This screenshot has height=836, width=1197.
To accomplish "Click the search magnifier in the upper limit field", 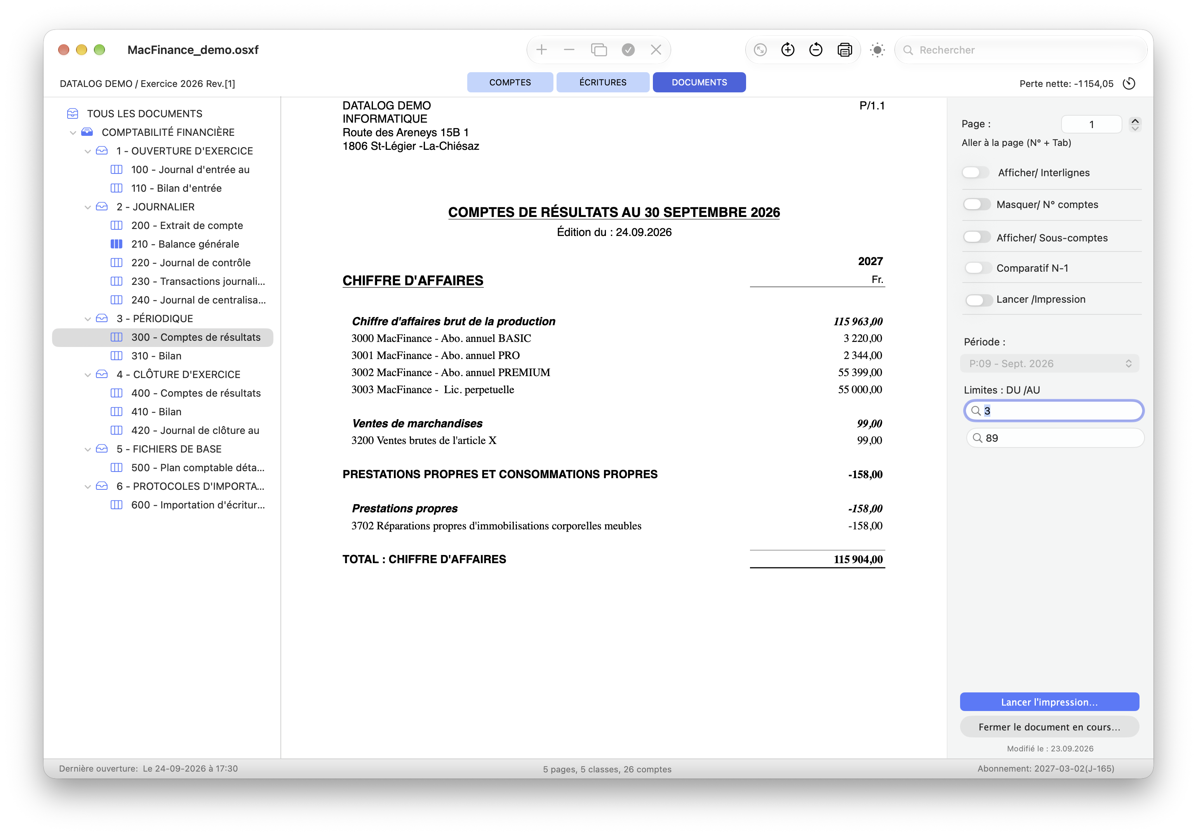I will [x=976, y=411].
